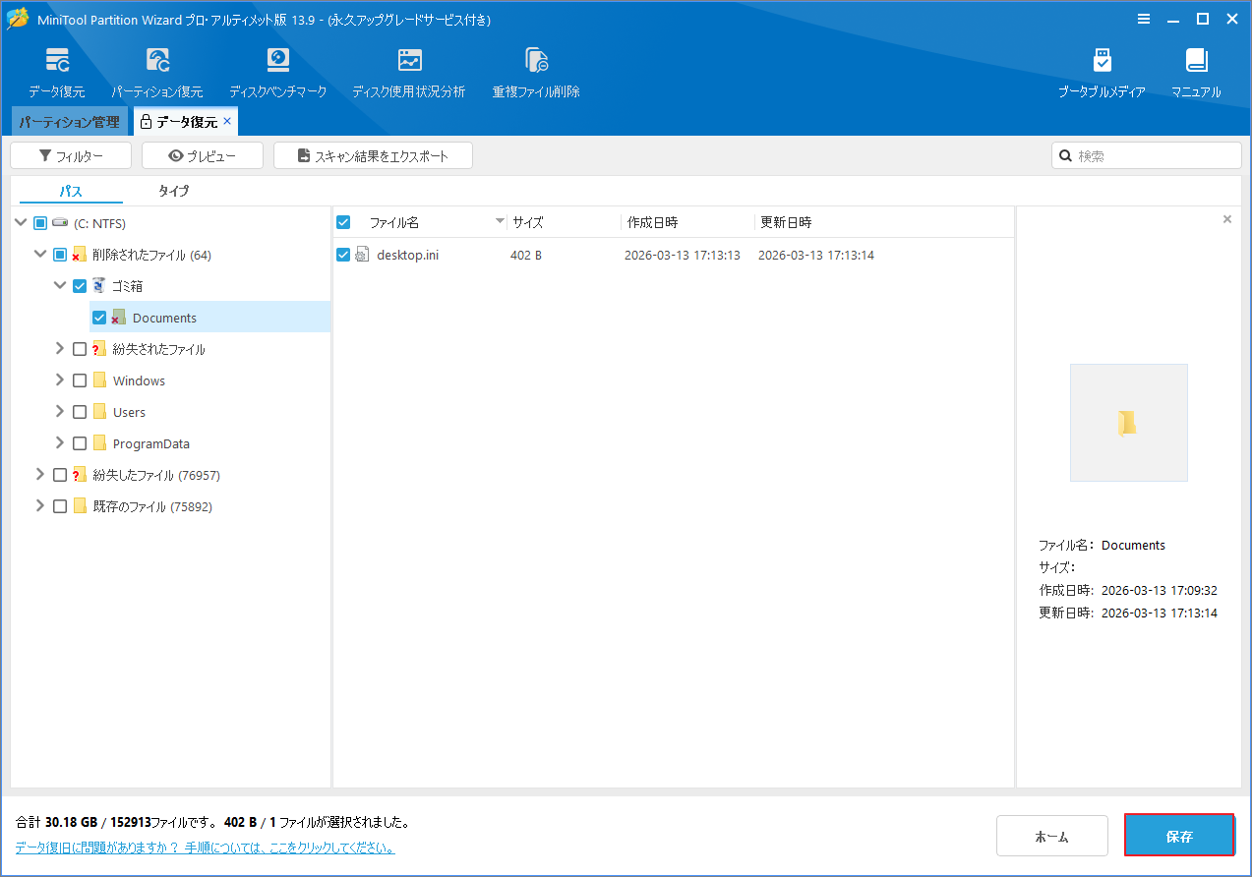Click the folder preview thumbnail
This screenshot has width=1252, height=877.
[1128, 423]
